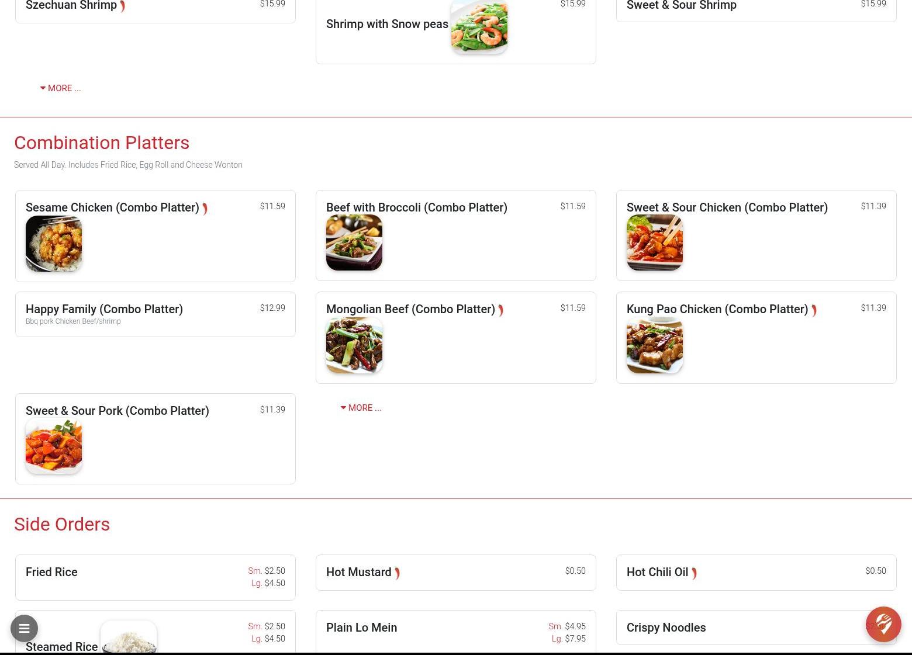912x655 pixels.
Task: Click the Shrimp with Snow peas title
Action: coord(387,24)
